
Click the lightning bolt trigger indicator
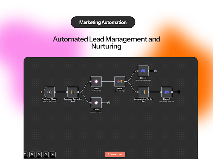42,92
